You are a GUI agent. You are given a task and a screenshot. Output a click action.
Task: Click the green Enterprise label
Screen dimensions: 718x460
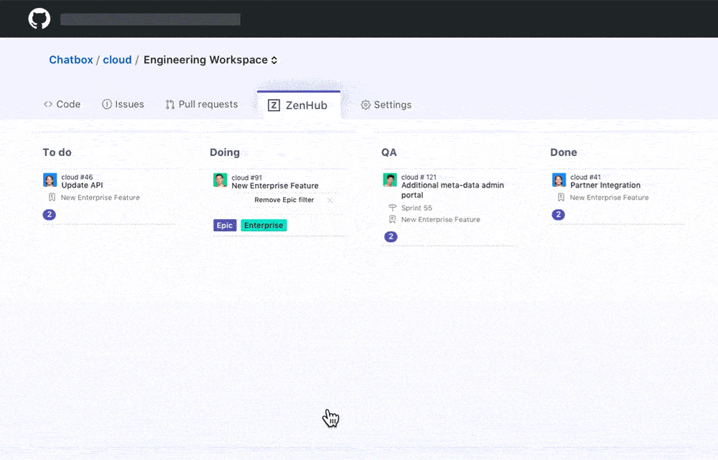click(x=264, y=226)
